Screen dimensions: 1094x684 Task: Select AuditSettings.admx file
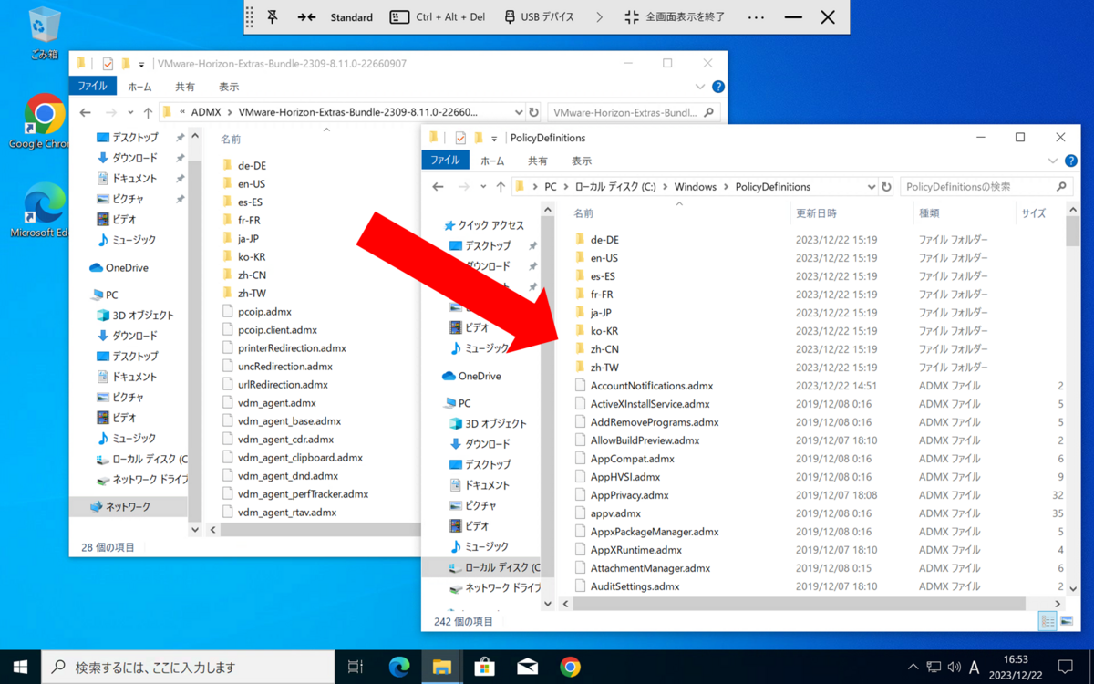click(x=635, y=586)
